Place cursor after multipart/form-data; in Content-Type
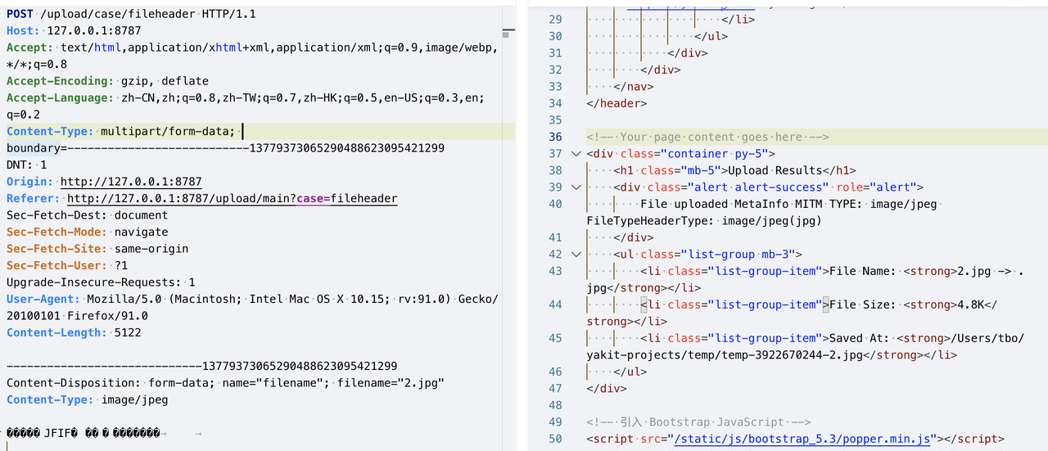Image resolution: width=1048 pixels, height=451 pixels. [242, 132]
